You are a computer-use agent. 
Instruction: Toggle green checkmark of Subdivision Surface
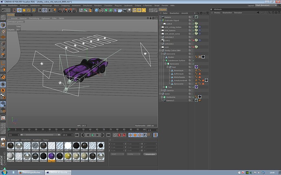point(193,60)
